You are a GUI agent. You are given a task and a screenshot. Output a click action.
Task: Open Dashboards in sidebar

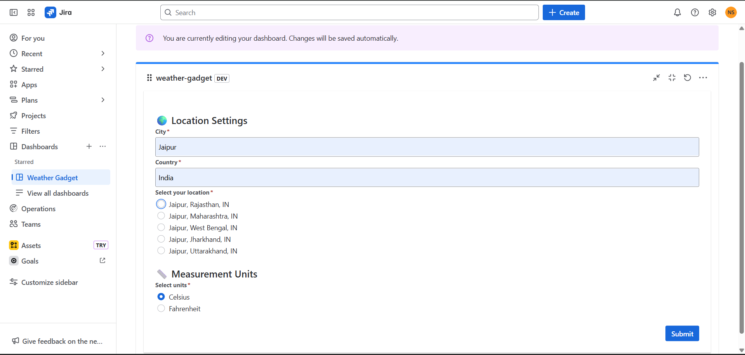(40, 146)
